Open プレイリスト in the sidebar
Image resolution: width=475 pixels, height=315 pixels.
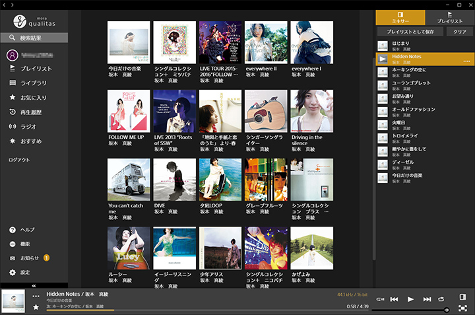click(x=36, y=69)
